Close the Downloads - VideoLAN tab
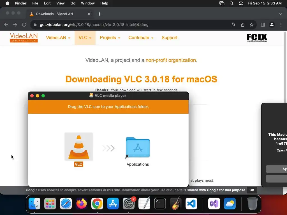This screenshot has height=215, width=287. click(89, 14)
